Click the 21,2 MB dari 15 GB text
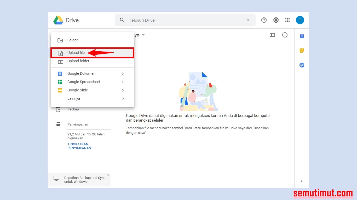The width and height of the screenshot is (357, 200). click(86, 136)
